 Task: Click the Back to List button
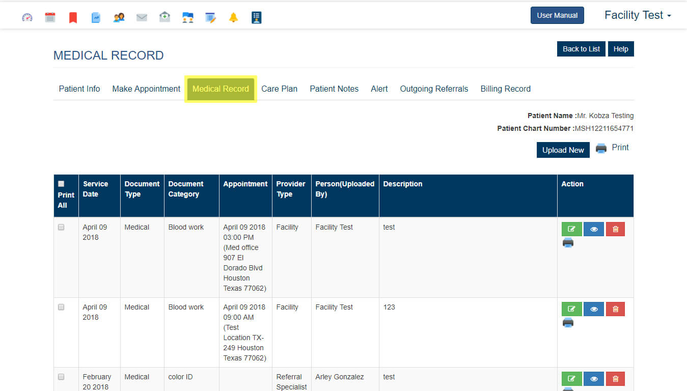[581, 49]
